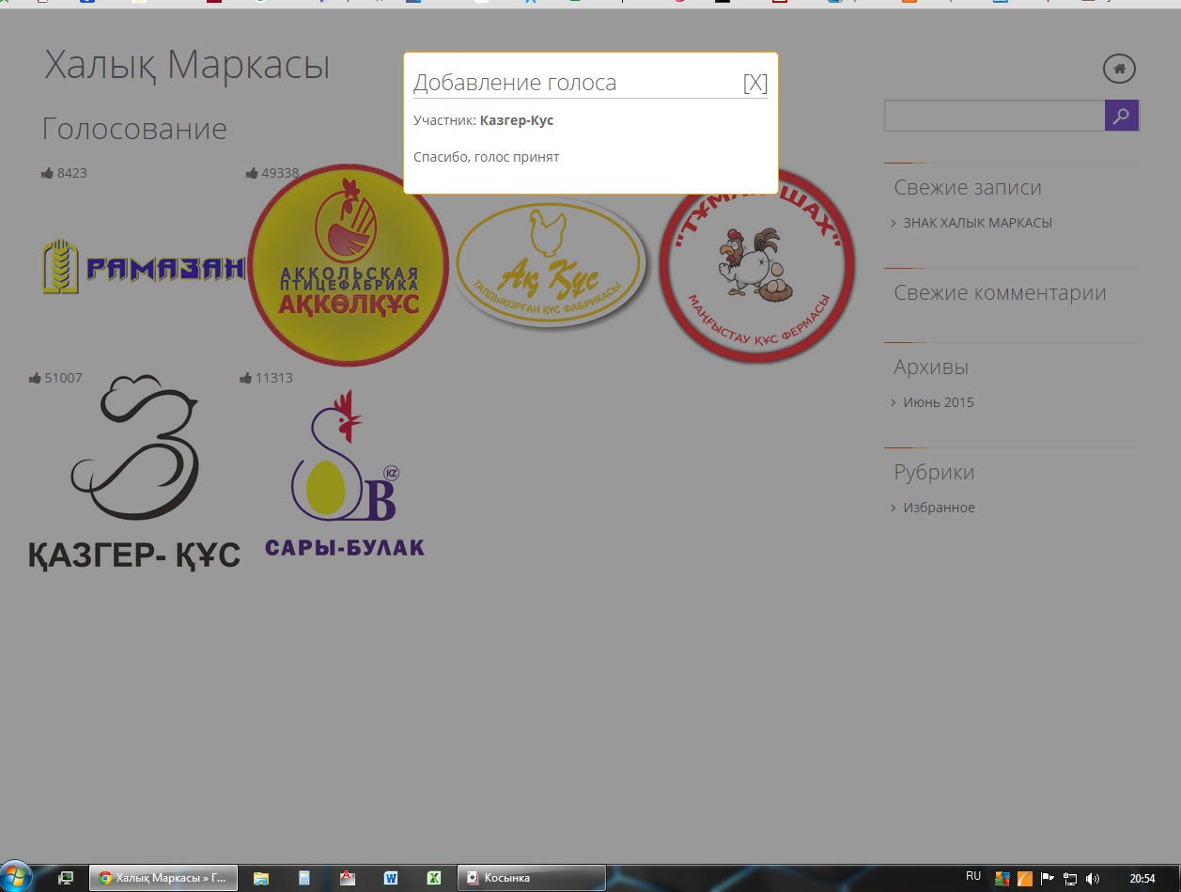Viewport: 1181px width, 892px height.
Task: Open the home page icon
Action: pos(1119,69)
